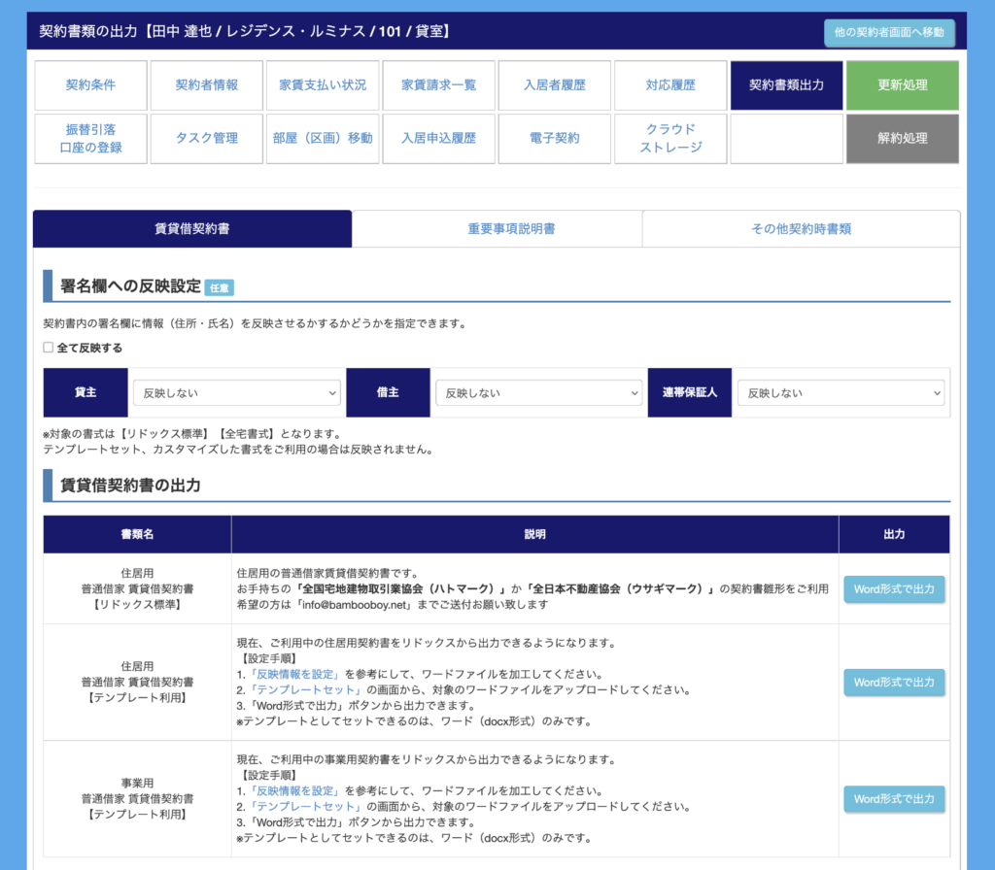This screenshot has height=870, width=995.
Task: Open 家賃支払い状況 section
Action: (x=323, y=85)
